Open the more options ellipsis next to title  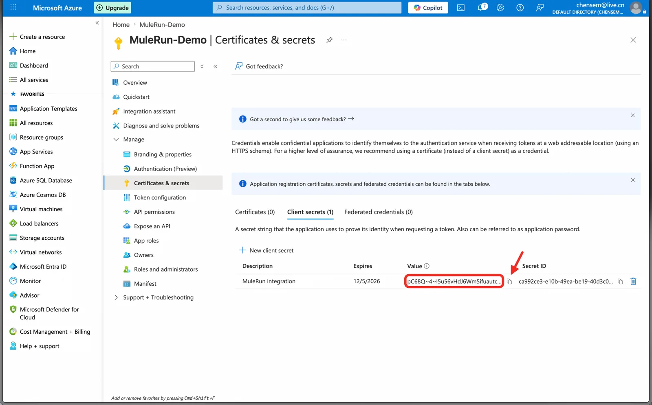(344, 40)
